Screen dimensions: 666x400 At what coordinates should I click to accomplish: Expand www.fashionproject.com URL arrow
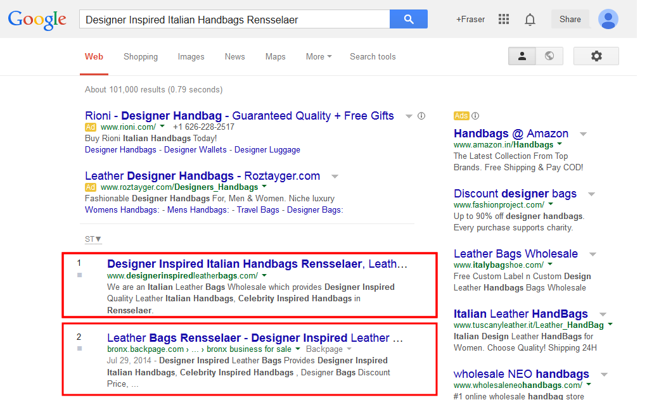click(x=551, y=204)
